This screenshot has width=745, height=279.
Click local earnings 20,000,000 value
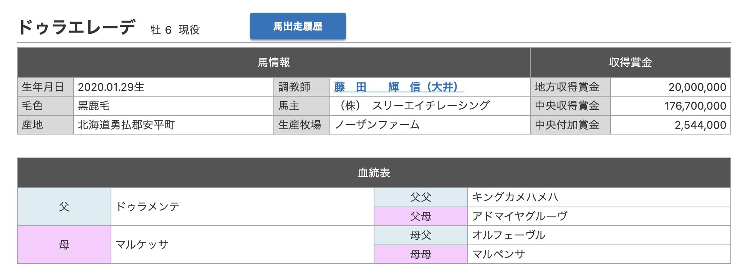697,87
